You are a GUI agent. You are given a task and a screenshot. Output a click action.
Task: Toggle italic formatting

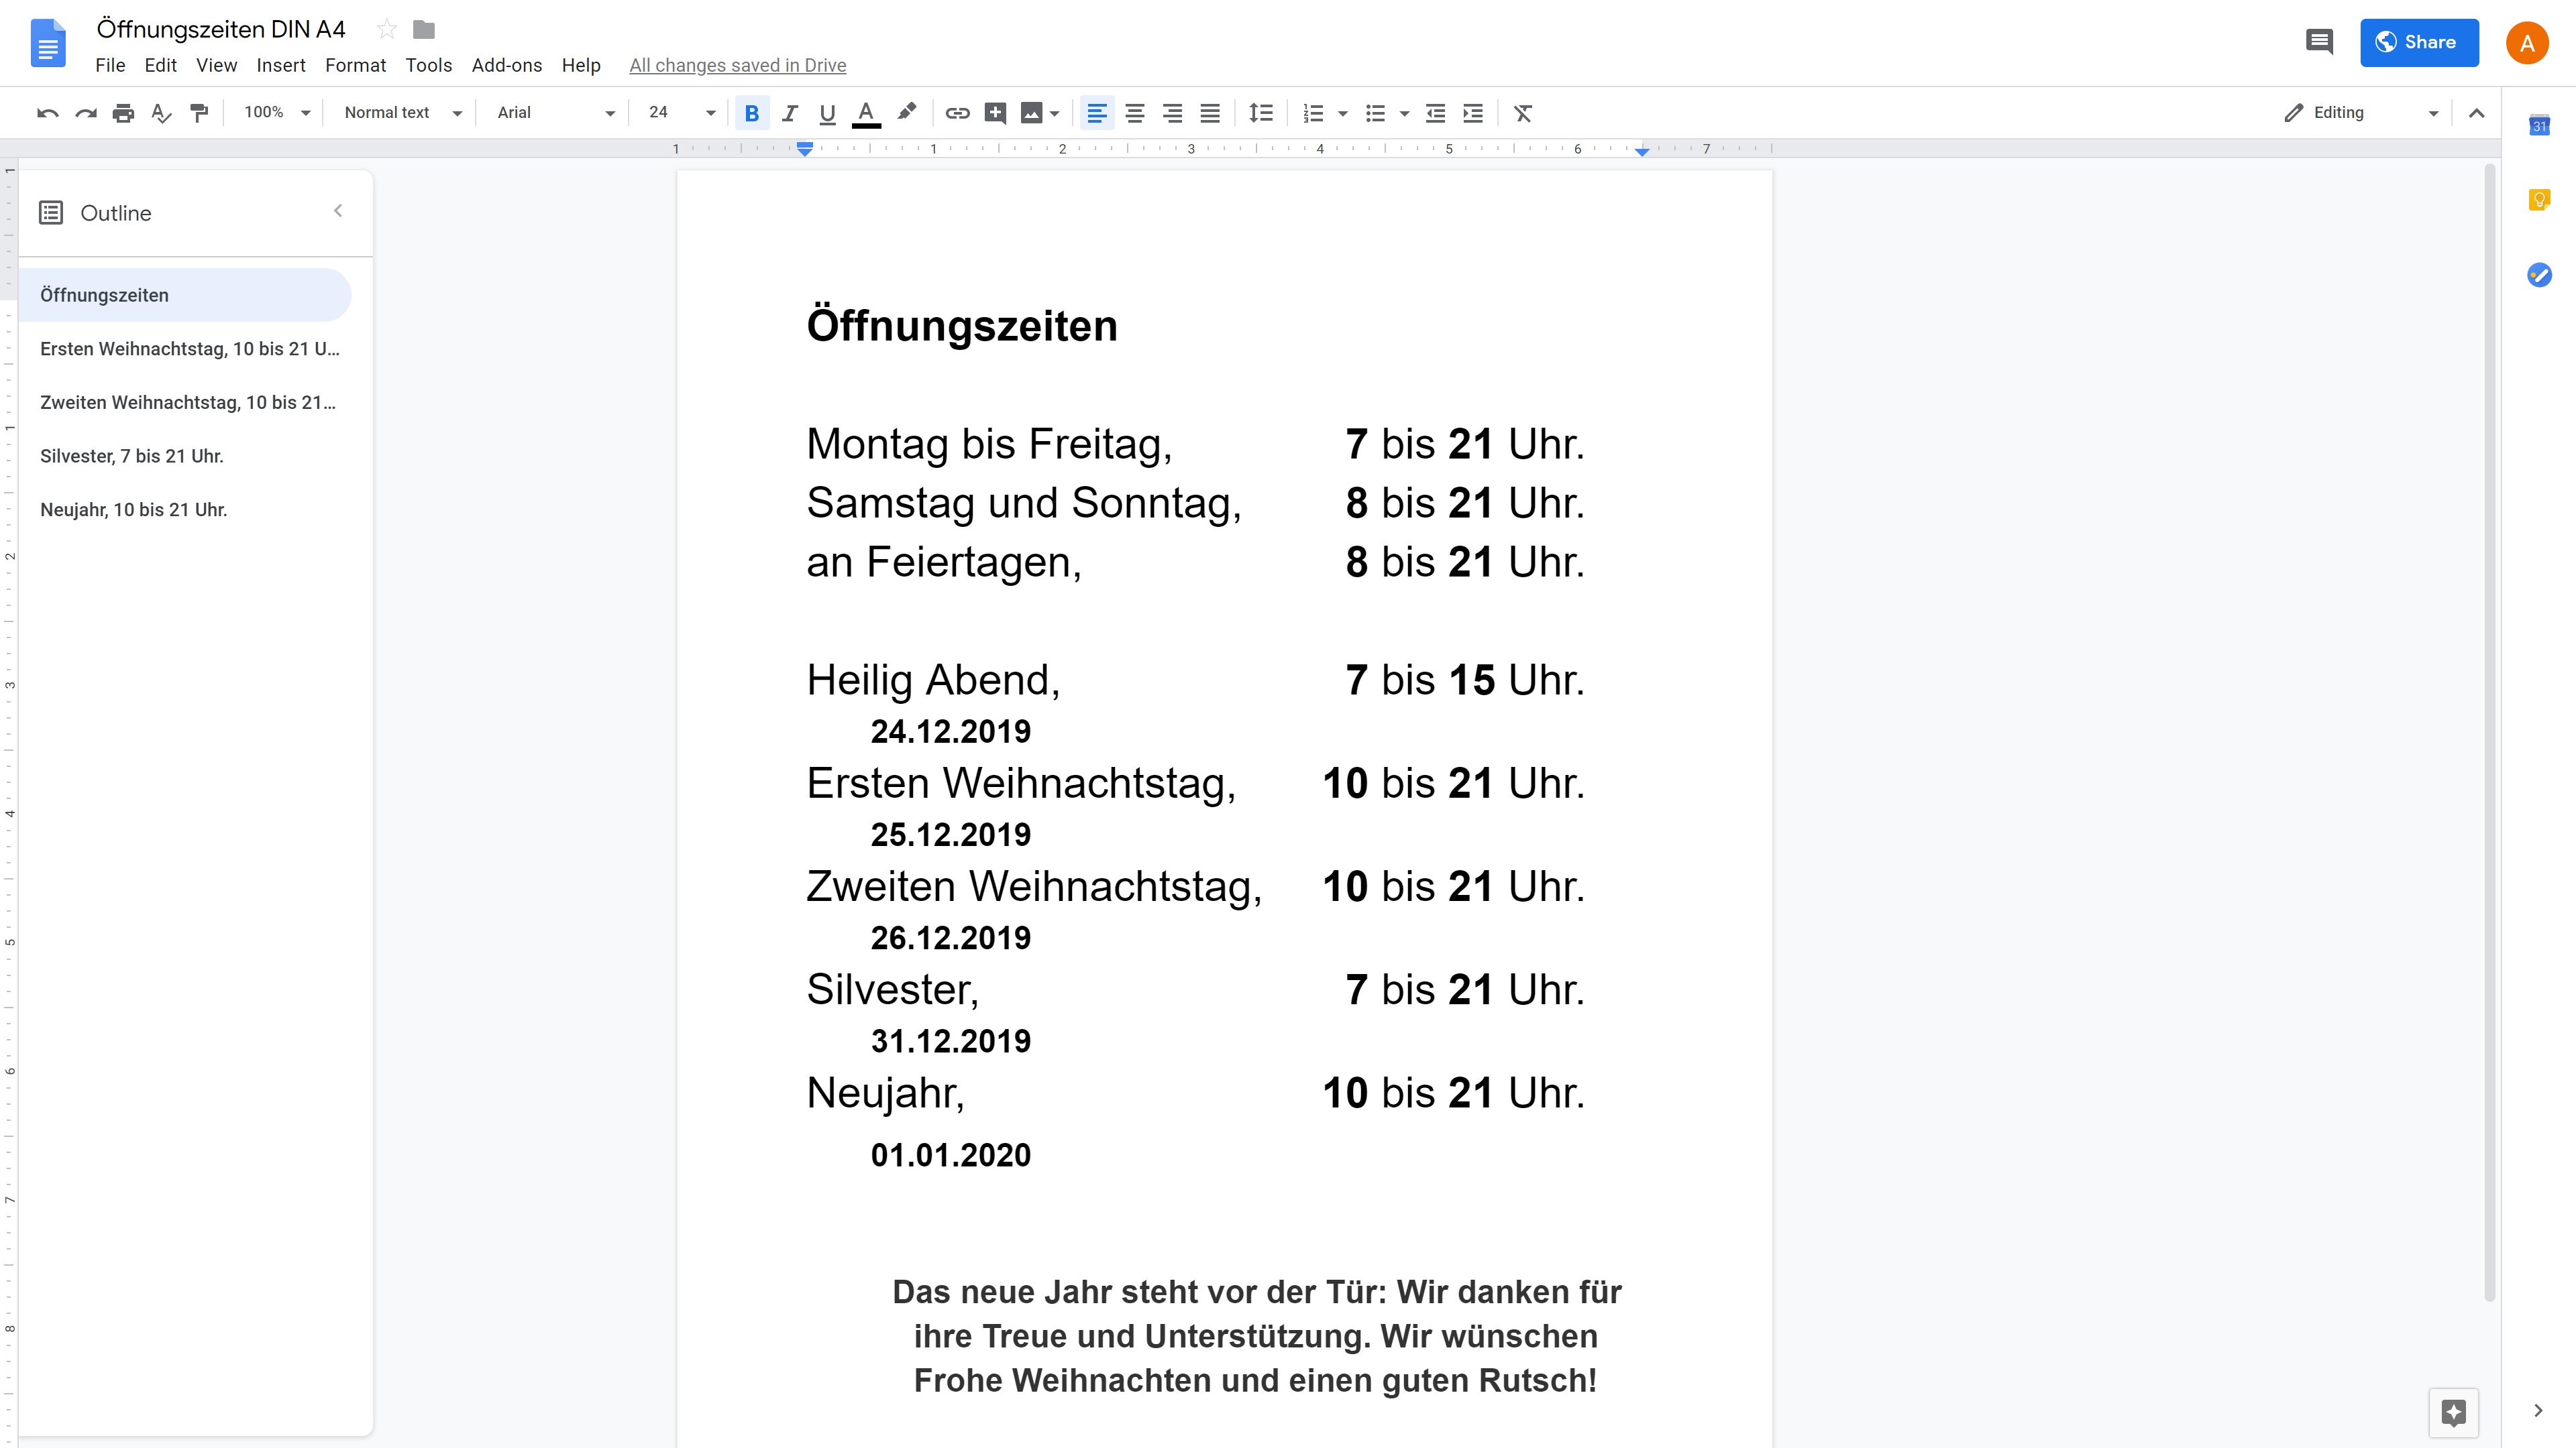pos(790,113)
